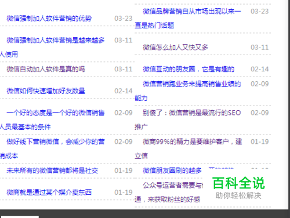Click date 01-19 beside 微商就是通过某个媒介卖东西
Screen dimensions: 290x218
click(x=124, y=192)
